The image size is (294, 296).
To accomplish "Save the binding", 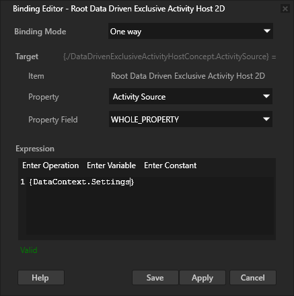I will [155, 278].
